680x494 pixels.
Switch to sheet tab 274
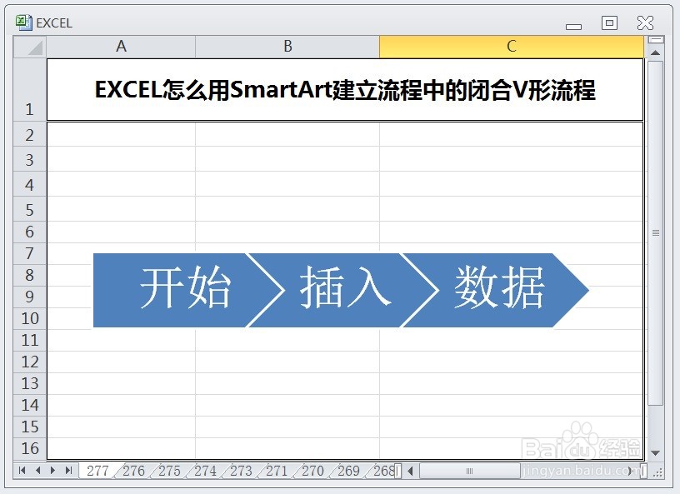205,471
